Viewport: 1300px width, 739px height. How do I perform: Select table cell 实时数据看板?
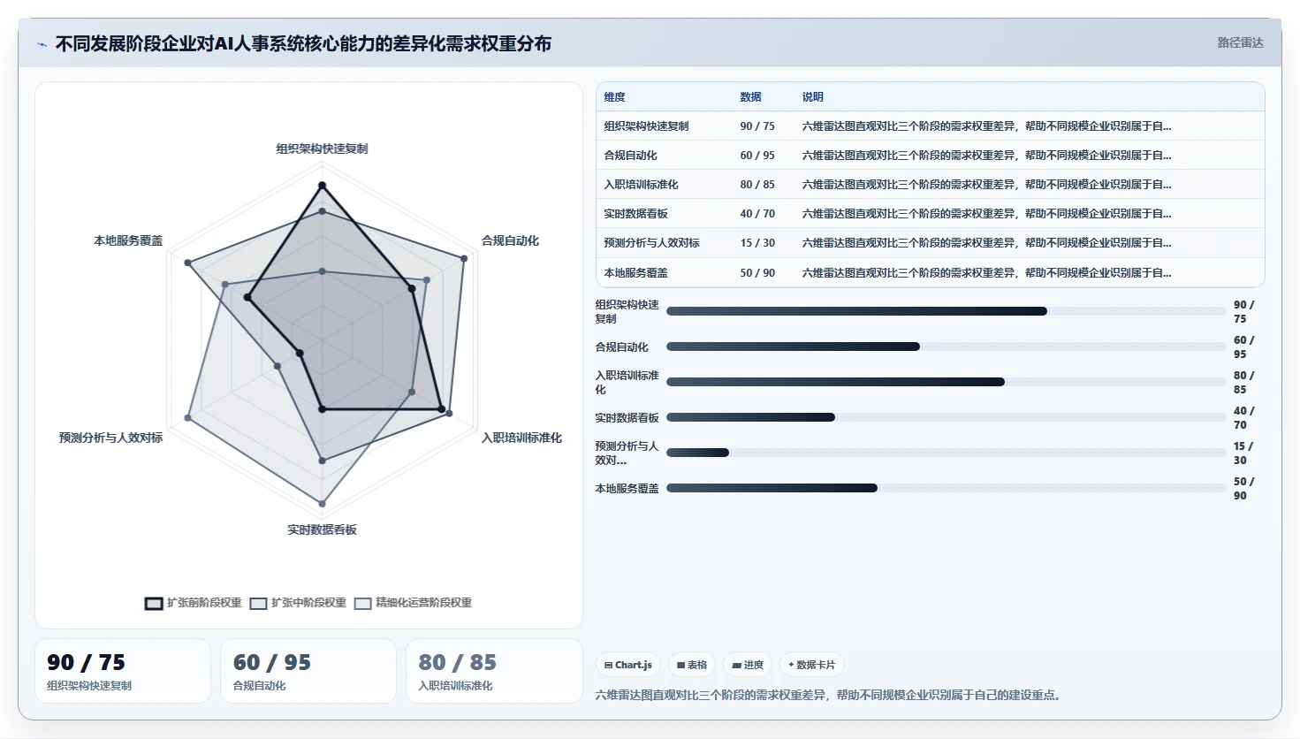tap(636, 214)
